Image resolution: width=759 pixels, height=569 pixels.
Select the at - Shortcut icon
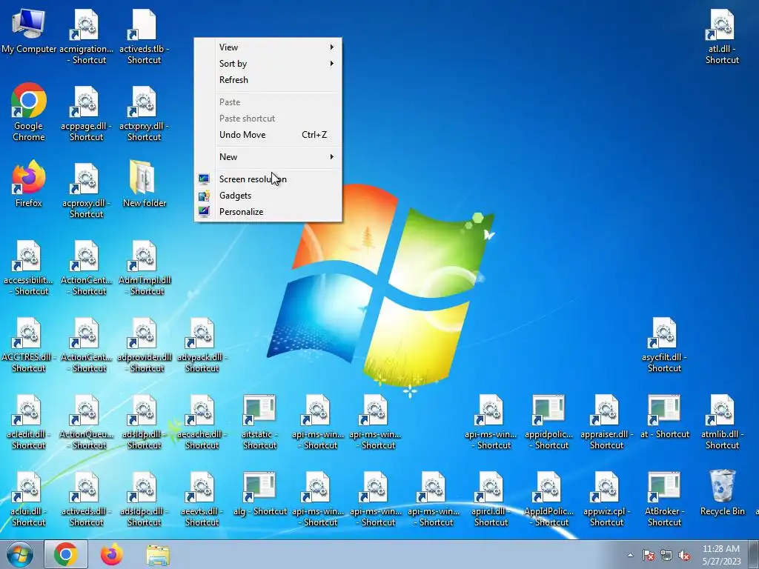[x=664, y=417]
